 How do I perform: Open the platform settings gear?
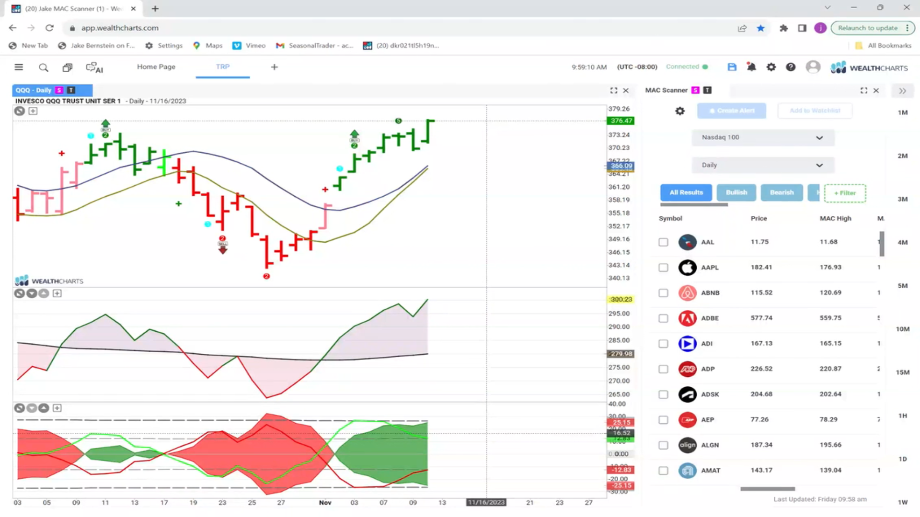tap(771, 67)
